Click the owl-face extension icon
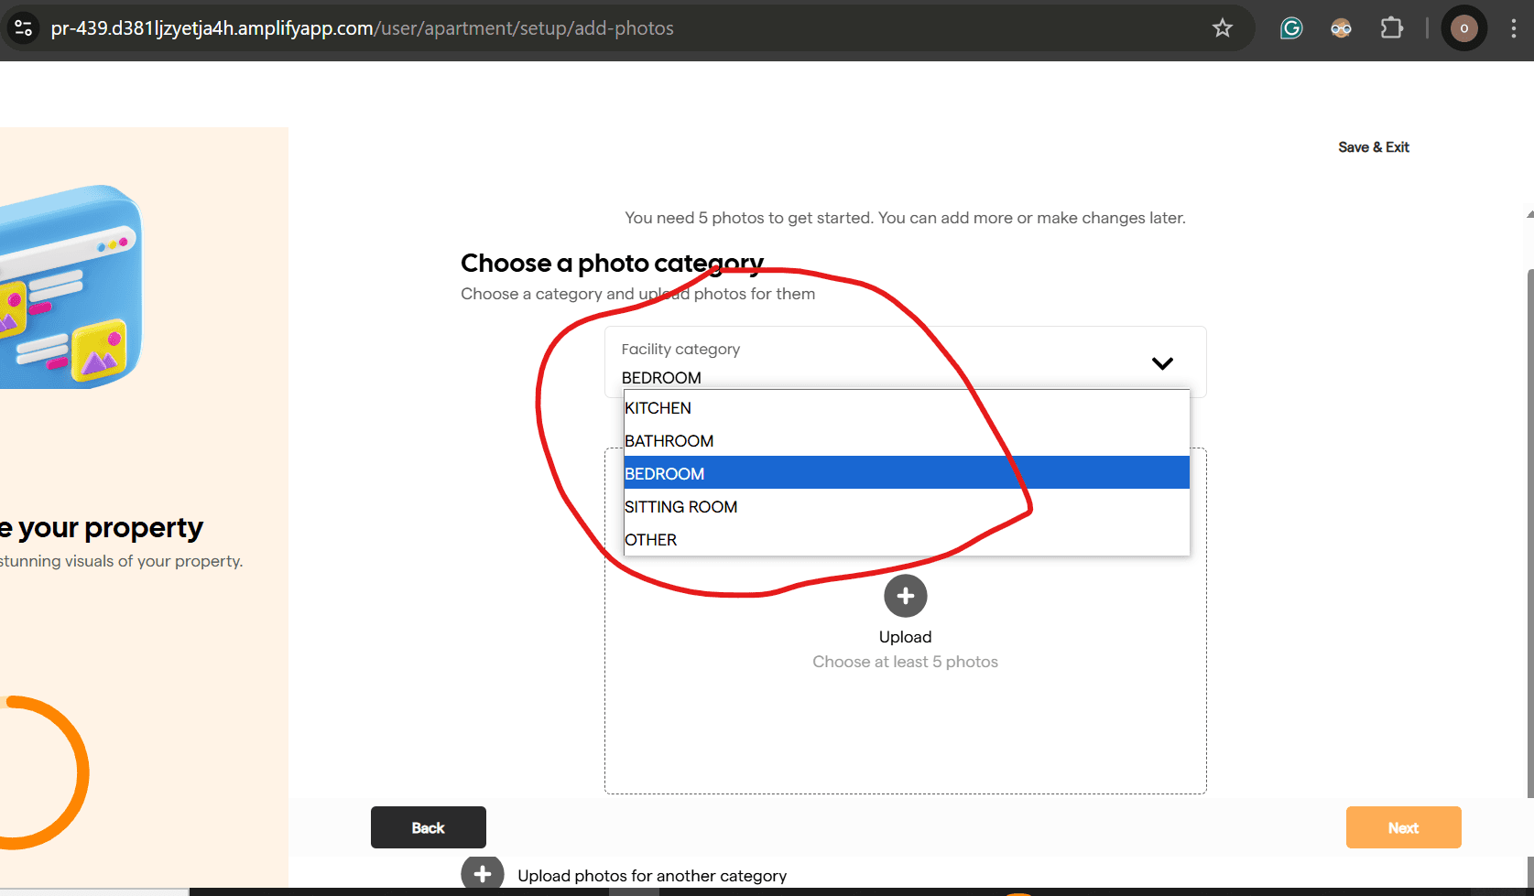Viewport: 1534px width, 896px height. click(1341, 28)
